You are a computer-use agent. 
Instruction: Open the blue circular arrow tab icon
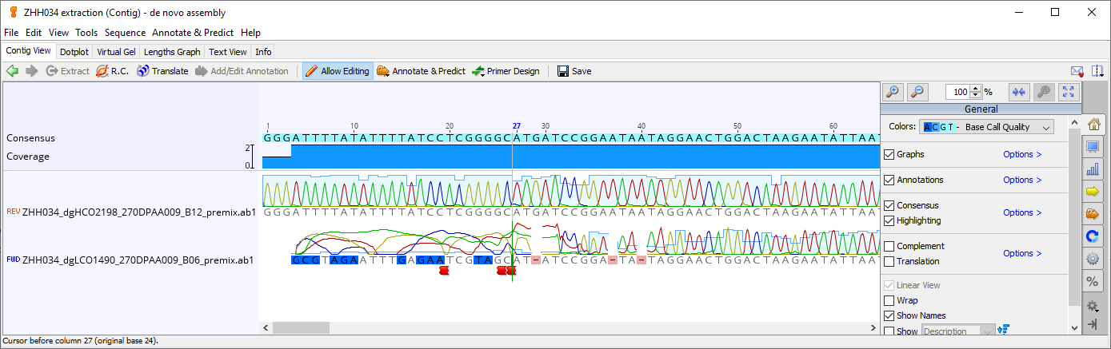[x=1093, y=236]
